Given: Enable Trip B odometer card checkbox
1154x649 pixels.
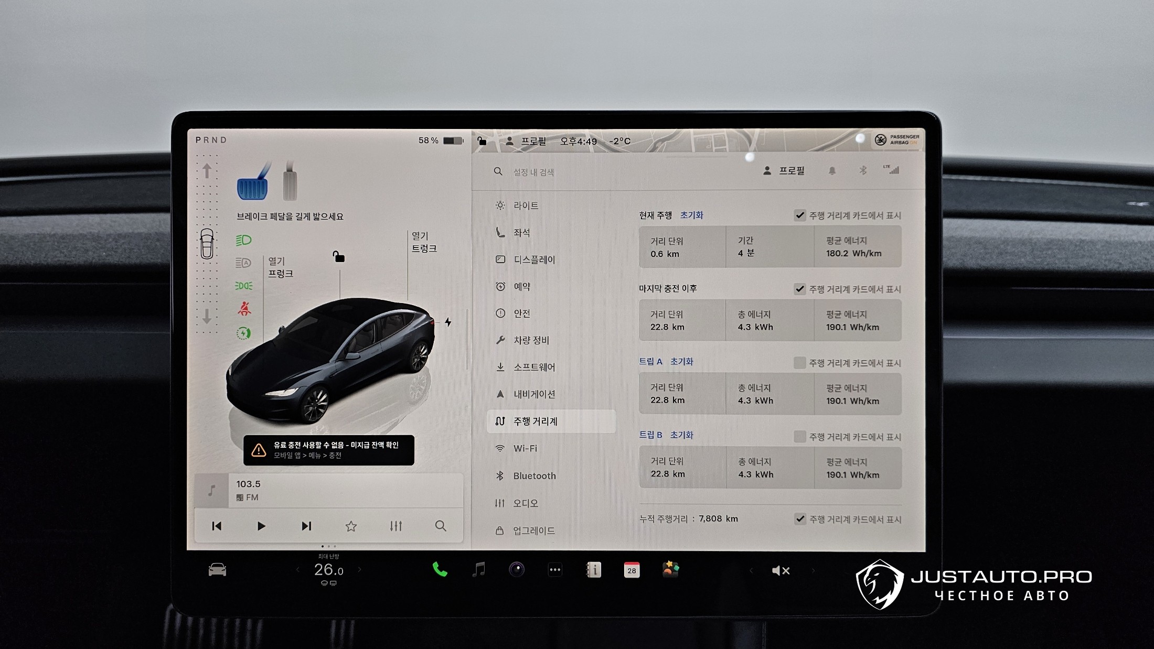Looking at the screenshot, I should (x=799, y=437).
